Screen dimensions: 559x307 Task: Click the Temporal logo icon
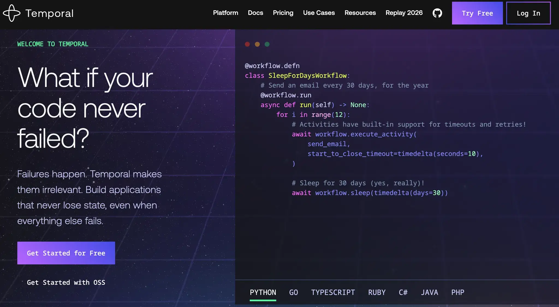[x=11, y=13]
